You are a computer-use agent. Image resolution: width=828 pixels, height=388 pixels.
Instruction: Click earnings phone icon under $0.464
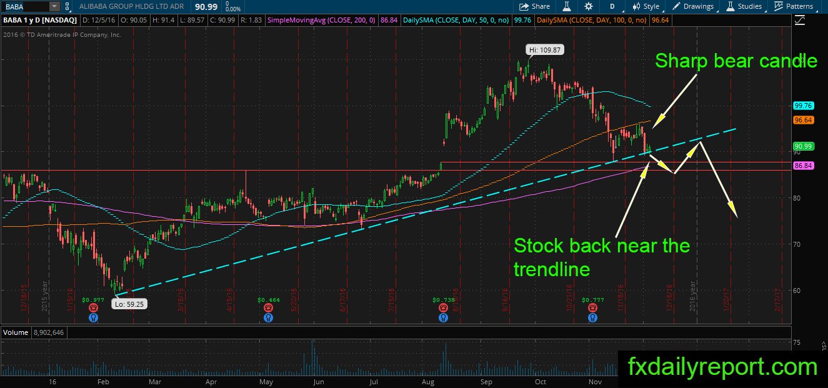(x=267, y=308)
